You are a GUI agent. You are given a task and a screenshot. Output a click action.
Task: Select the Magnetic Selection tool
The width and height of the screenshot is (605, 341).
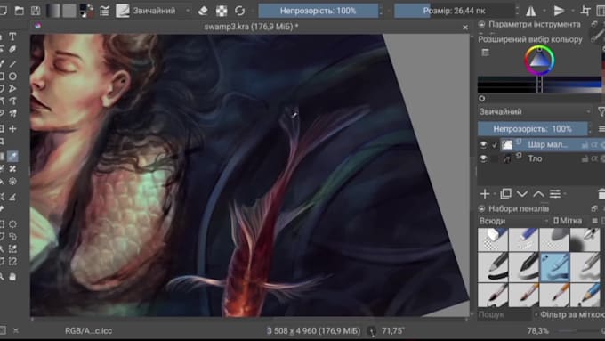(12, 262)
